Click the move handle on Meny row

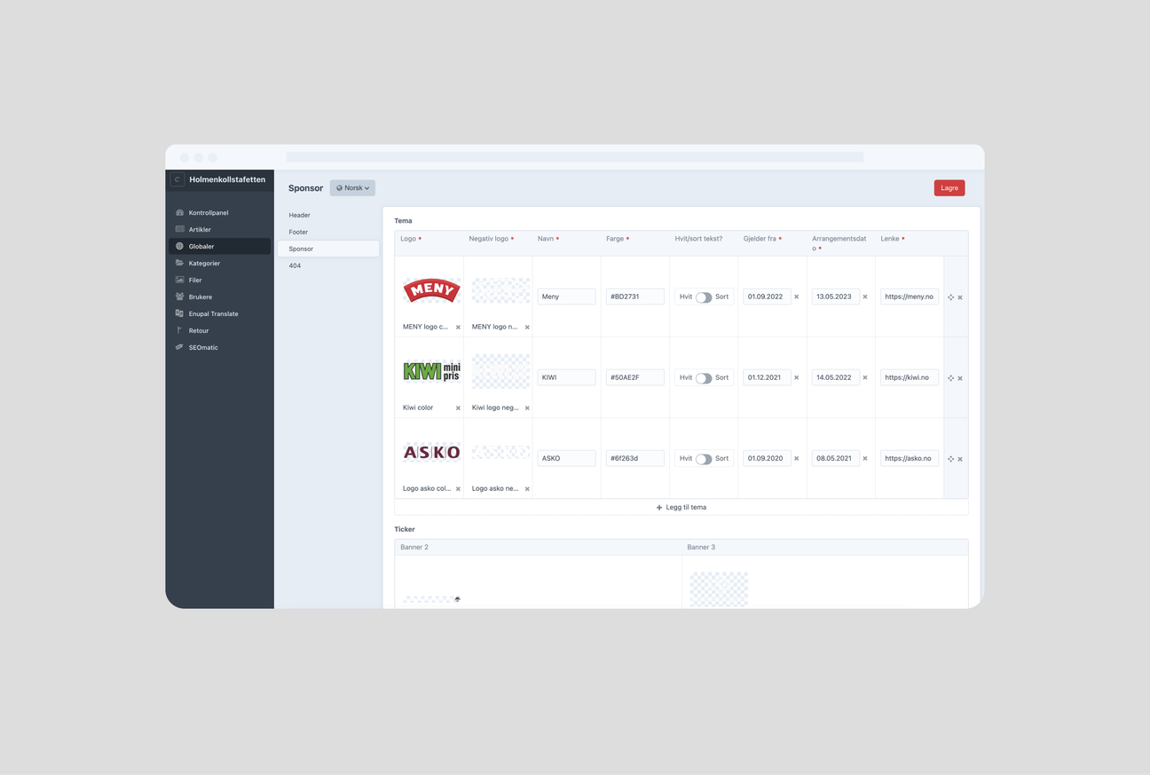click(950, 297)
